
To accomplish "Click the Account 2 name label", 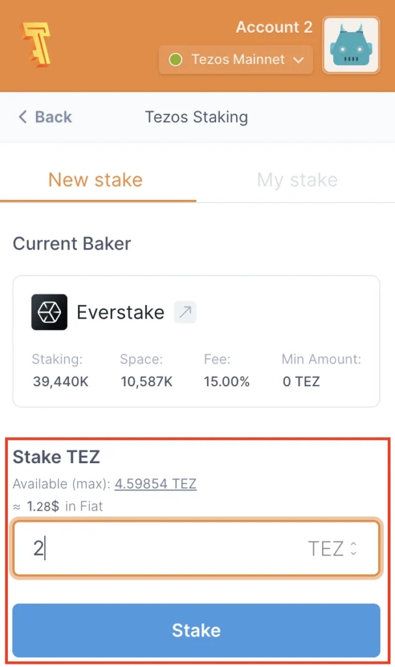I will [274, 27].
